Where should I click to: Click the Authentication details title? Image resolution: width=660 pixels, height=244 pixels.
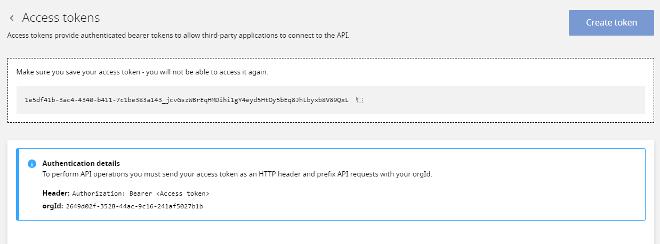81,163
